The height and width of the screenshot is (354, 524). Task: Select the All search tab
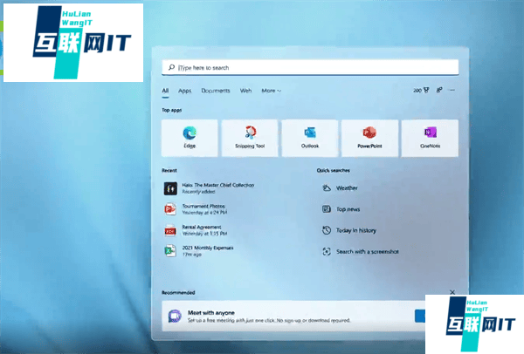[x=165, y=91]
